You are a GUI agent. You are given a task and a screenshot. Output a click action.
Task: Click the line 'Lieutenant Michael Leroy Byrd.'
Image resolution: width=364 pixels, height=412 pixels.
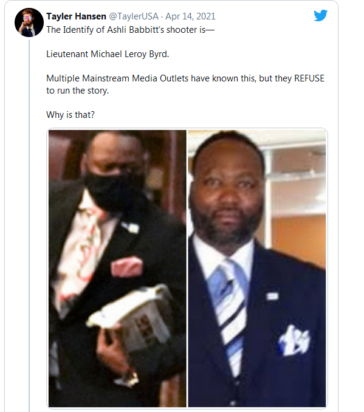pos(108,54)
